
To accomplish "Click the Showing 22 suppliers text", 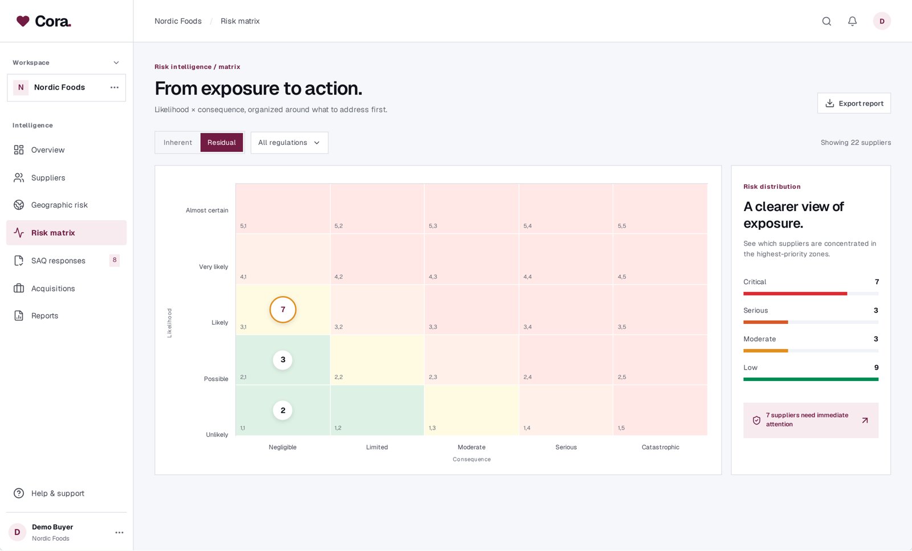I will point(856,143).
